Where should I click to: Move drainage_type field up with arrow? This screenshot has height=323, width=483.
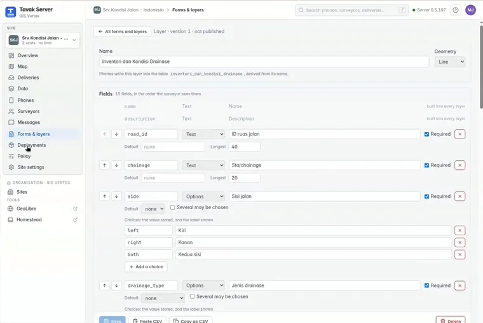pos(104,285)
